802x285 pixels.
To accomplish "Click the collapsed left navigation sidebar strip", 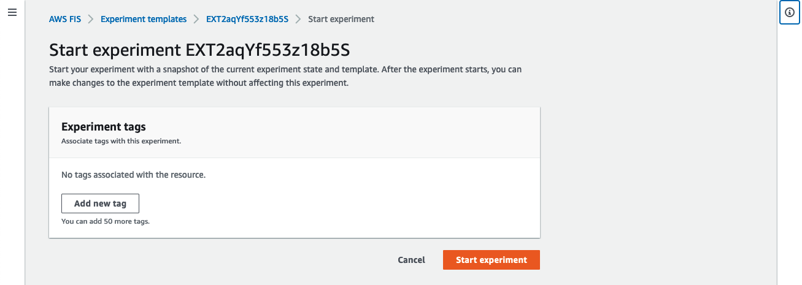I will [x=12, y=153].
